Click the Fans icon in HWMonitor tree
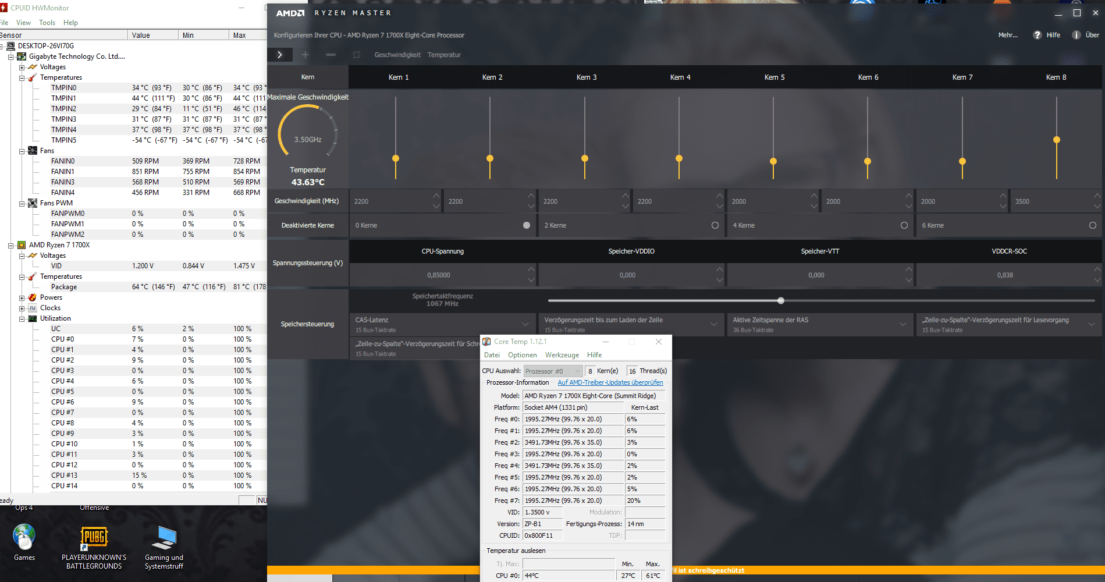 pyautogui.click(x=33, y=151)
